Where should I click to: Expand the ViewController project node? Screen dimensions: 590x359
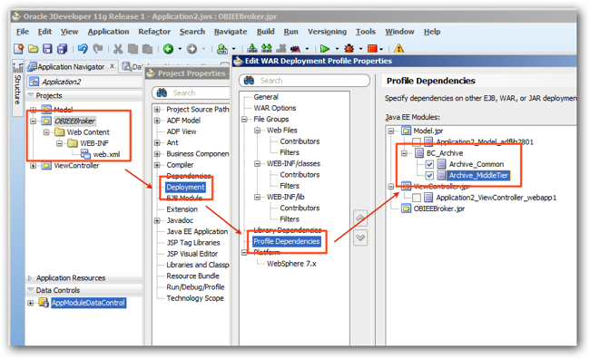(33, 165)
